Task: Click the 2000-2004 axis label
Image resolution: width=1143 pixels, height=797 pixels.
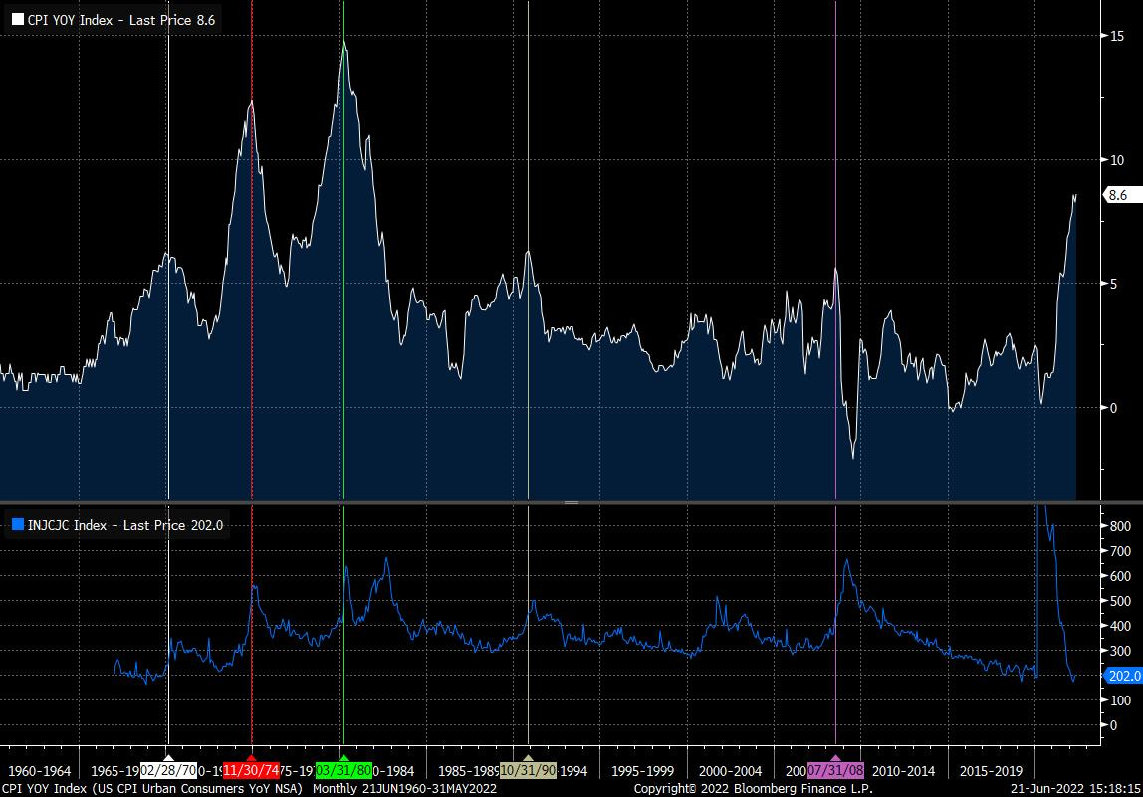Action: pos(730,771)
